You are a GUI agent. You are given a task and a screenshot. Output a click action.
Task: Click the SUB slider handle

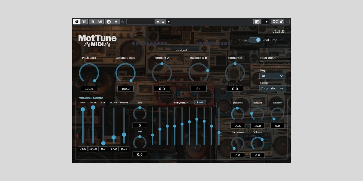(103, 143)
